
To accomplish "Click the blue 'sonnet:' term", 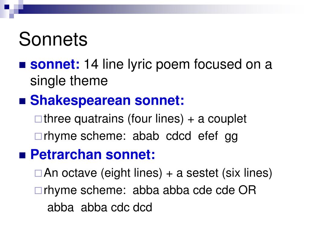I will 55,64.
